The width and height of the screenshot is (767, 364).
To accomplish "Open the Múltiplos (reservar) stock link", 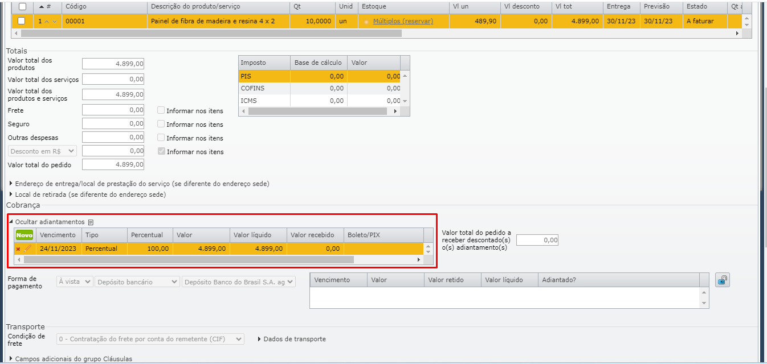I will tap(403, 21).
